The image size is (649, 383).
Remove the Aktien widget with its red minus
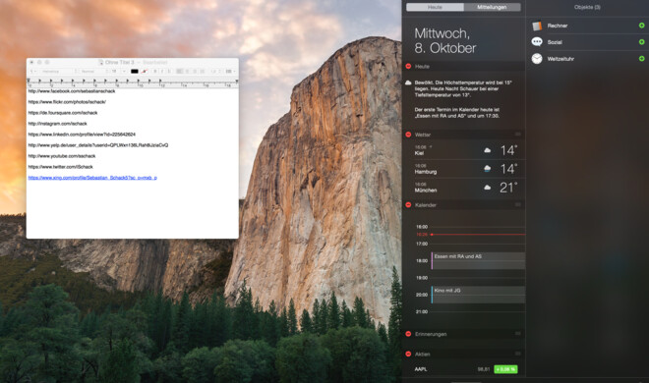408,354
